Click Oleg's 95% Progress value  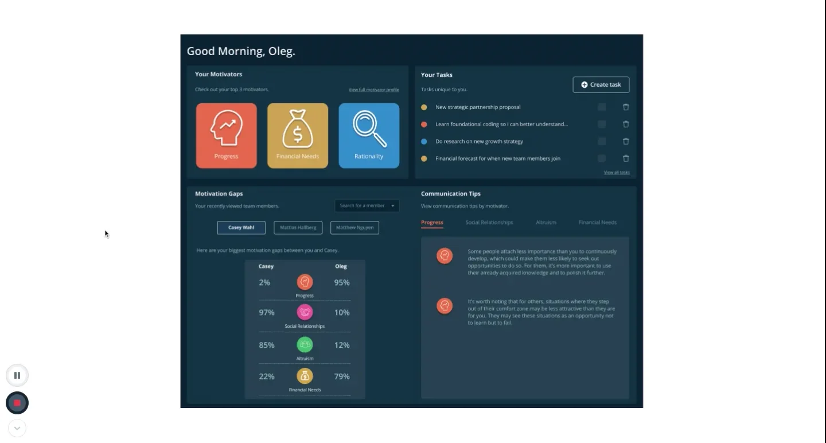point(342,282)
